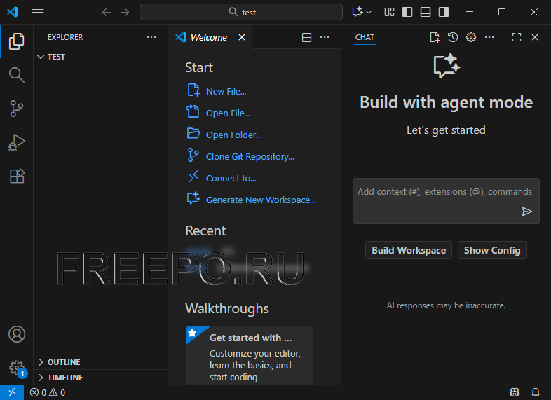Screen dimensions: 551x400
Task: Click the remote window indicator in status bar
Action: (12, 392)
